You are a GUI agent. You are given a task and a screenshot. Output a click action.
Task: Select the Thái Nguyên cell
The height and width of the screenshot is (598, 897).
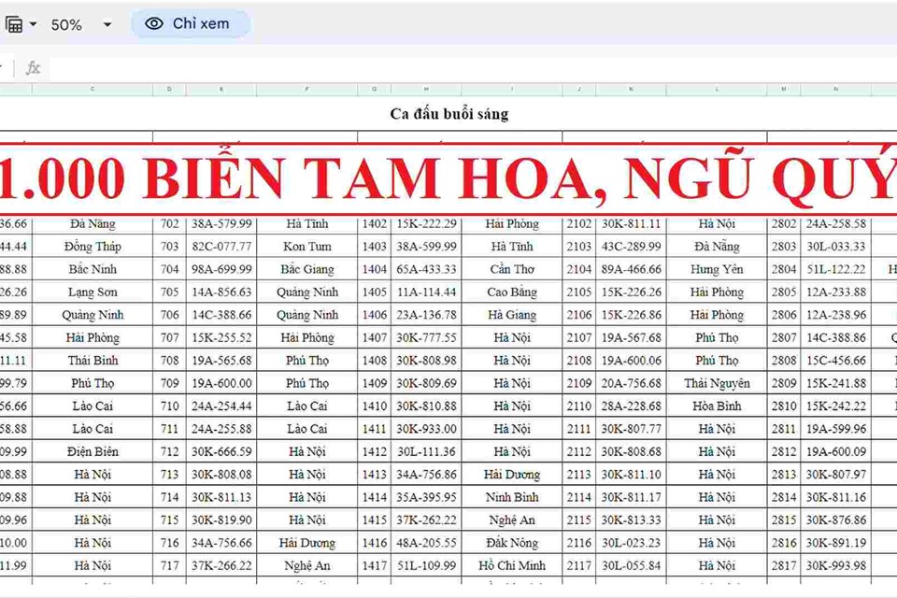[716, 383]
